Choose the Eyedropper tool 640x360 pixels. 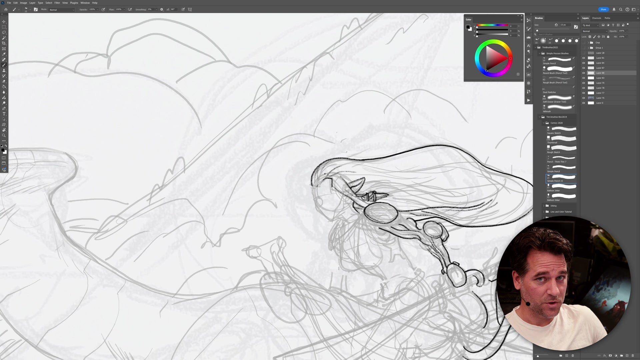point(4,54)
